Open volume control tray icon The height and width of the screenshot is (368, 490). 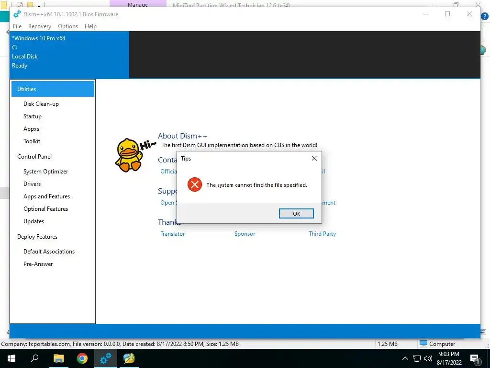tap(428, 358)
